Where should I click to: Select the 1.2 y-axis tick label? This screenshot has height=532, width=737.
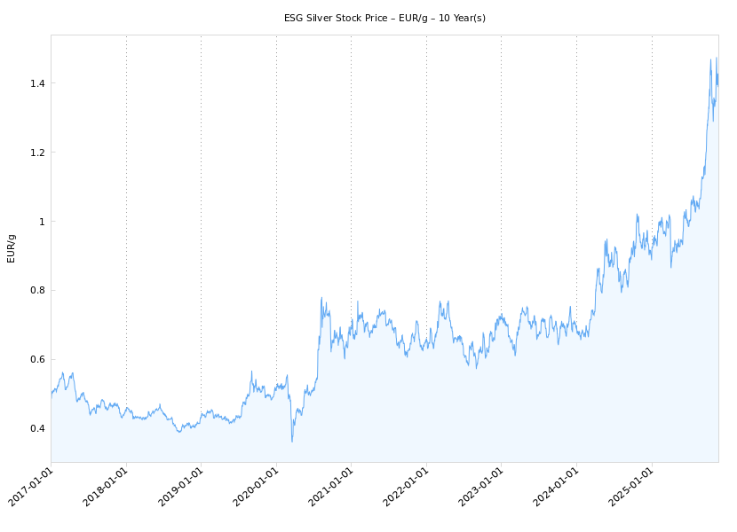point(37,153)
